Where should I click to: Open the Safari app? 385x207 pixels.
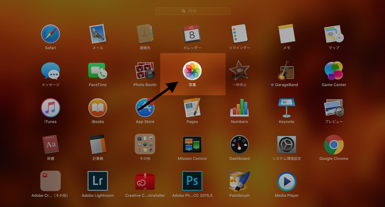(50, 34)
